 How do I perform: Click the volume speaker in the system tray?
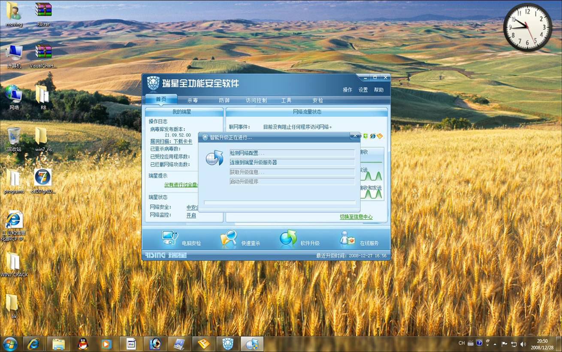[523, 344]
